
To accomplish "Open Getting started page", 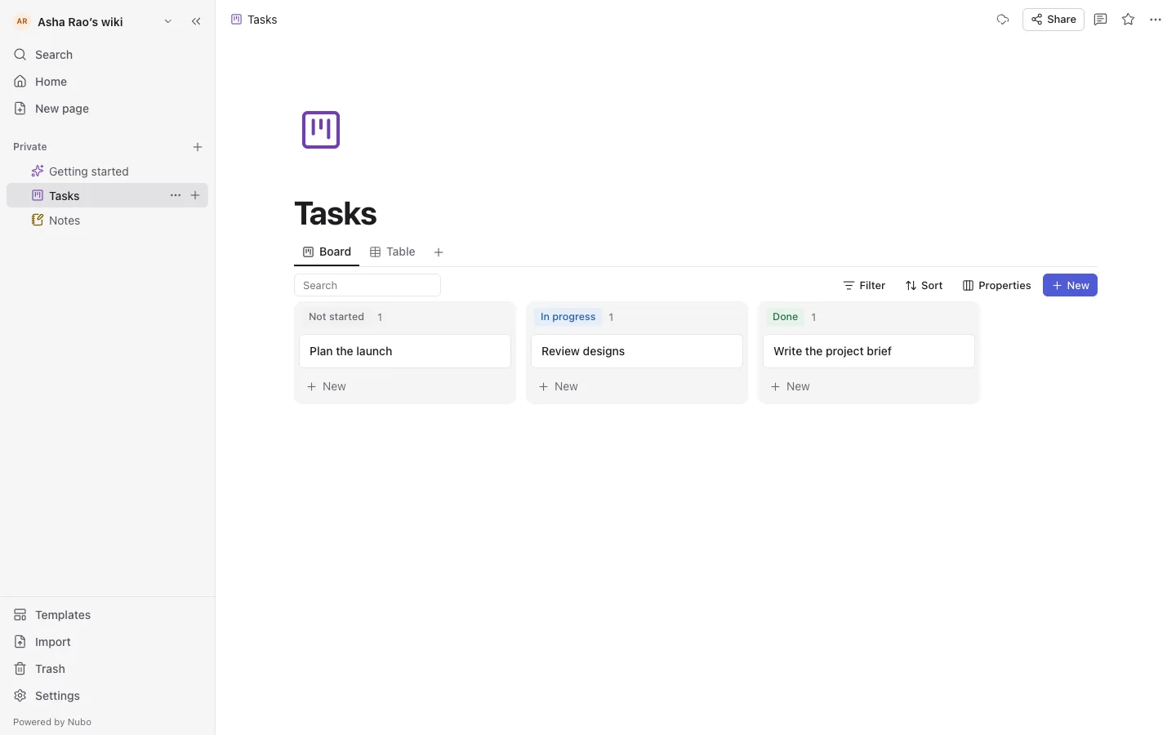I will 107,171.
